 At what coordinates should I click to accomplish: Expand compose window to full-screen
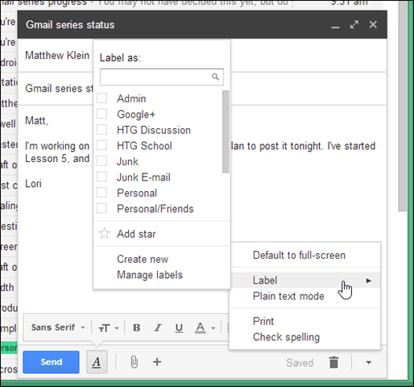354,24
